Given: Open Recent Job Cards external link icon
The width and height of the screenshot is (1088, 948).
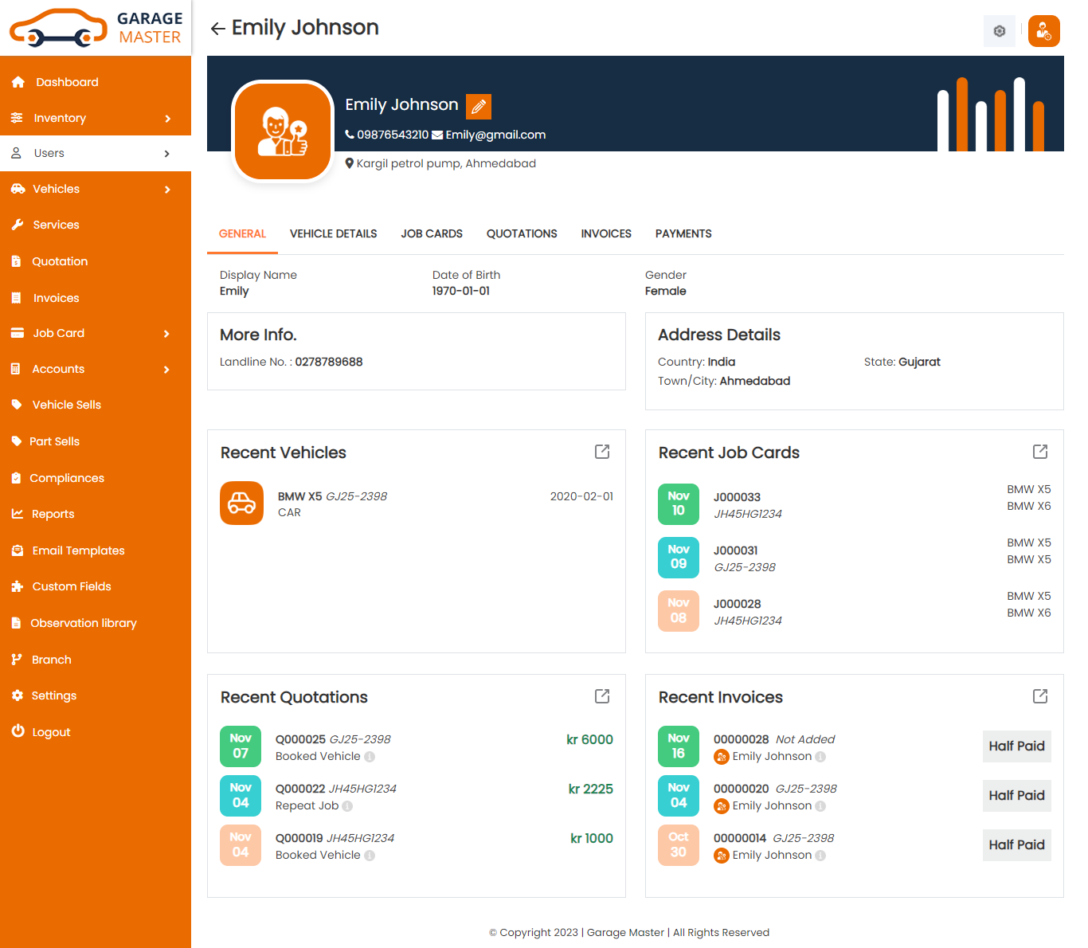Looking at the screenshot, I should 1039,452.
